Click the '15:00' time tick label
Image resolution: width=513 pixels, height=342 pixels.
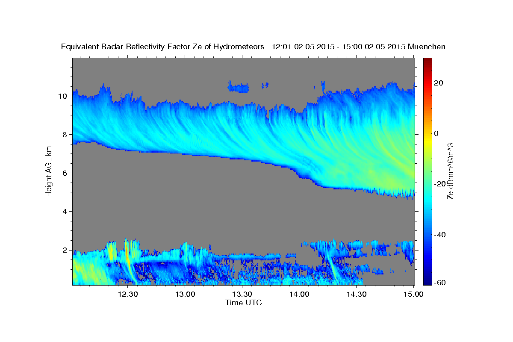pyautogui.click(x=413, y=294)
